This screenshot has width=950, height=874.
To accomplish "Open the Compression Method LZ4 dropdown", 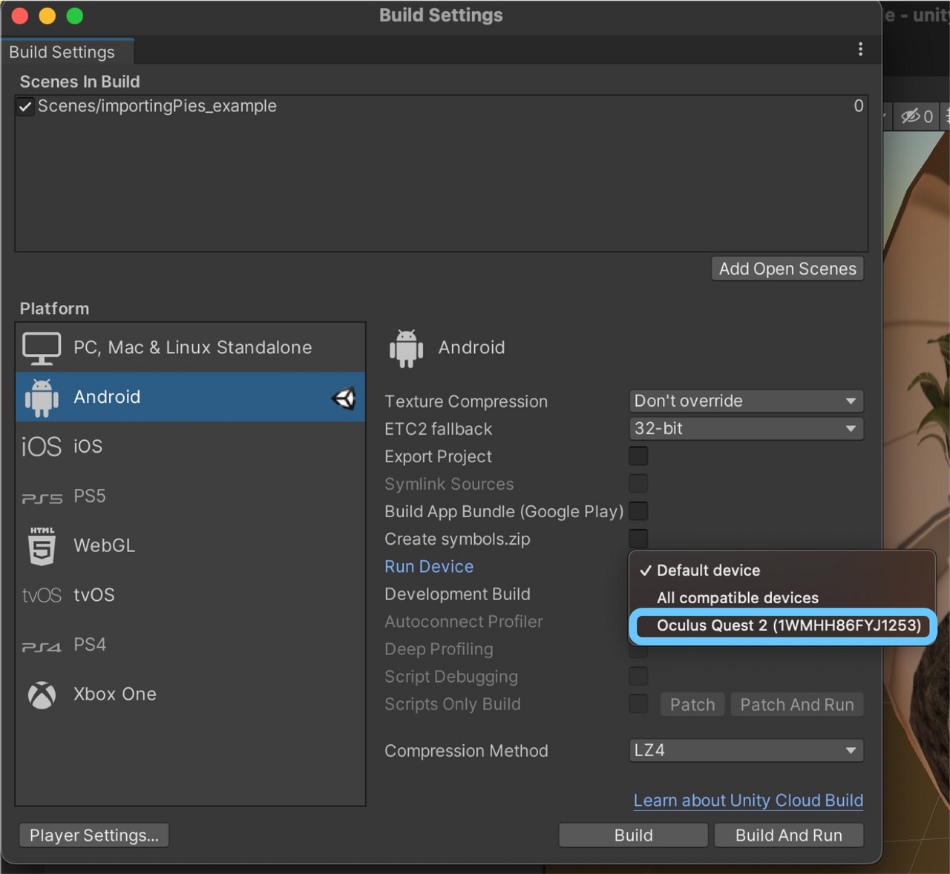I will pos(746,751).
